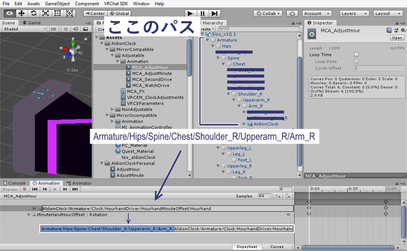Switch to the Game tab
The image size is (407, 251).
(32, 23)
